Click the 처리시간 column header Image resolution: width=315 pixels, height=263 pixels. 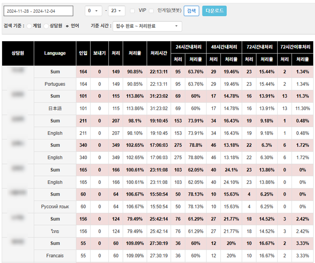pyautogui.click(x=159, y=53)
